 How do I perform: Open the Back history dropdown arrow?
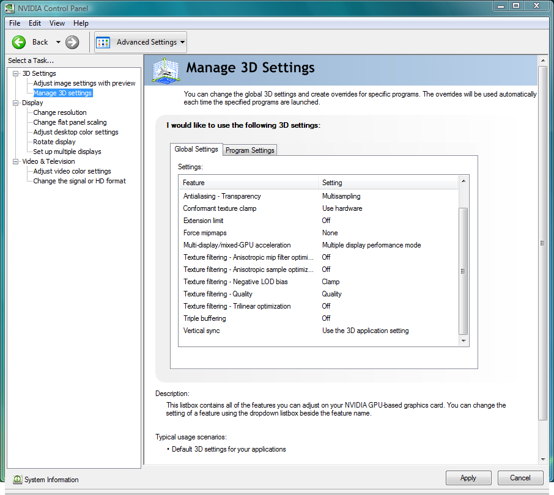[58, 42]
